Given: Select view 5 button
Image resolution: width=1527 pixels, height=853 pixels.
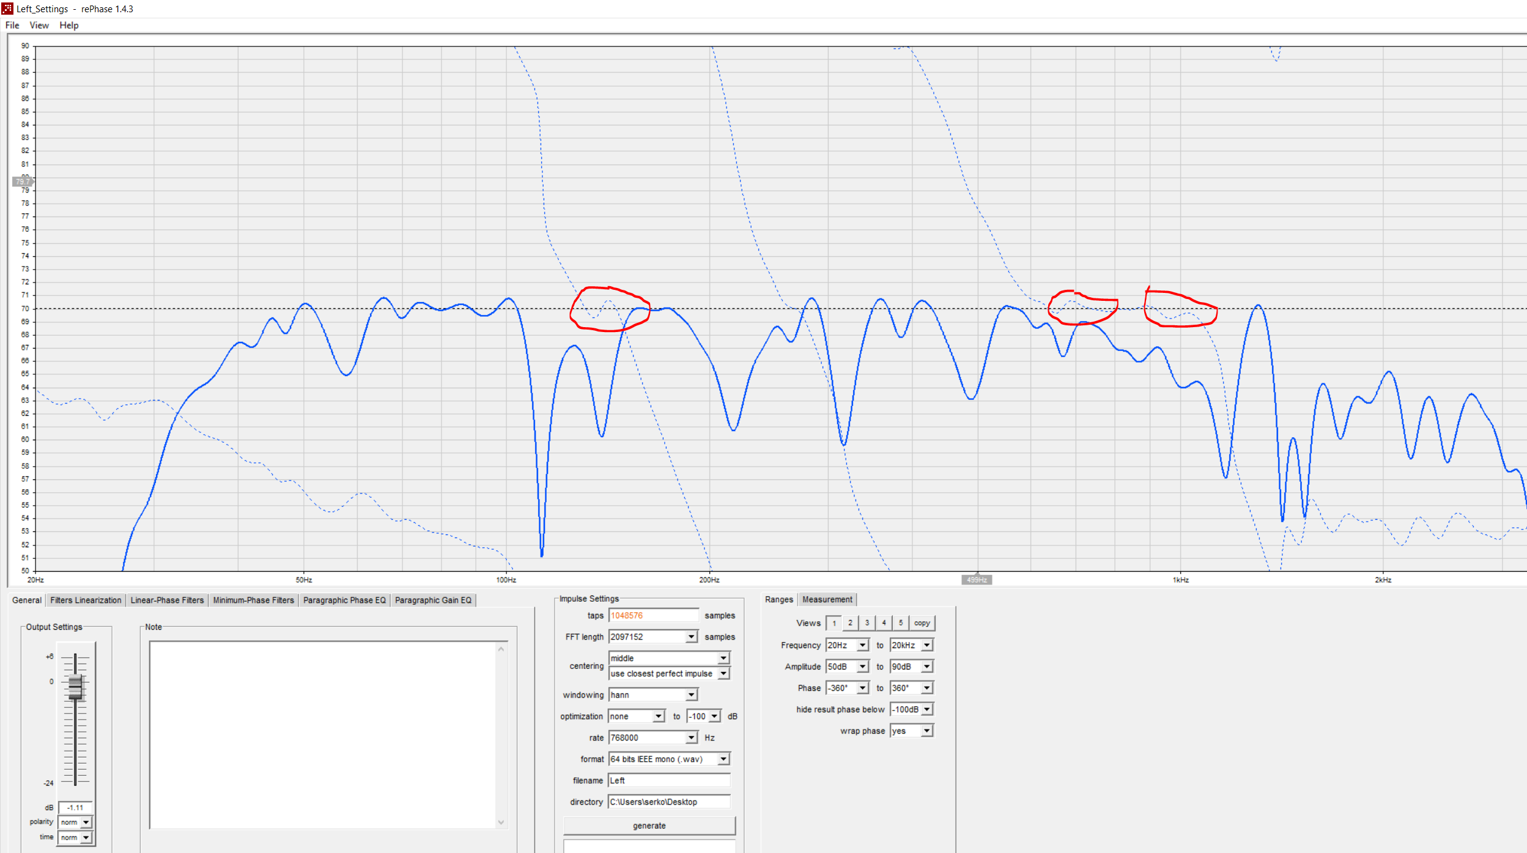Looking at the screenshot, I should 900,622.
